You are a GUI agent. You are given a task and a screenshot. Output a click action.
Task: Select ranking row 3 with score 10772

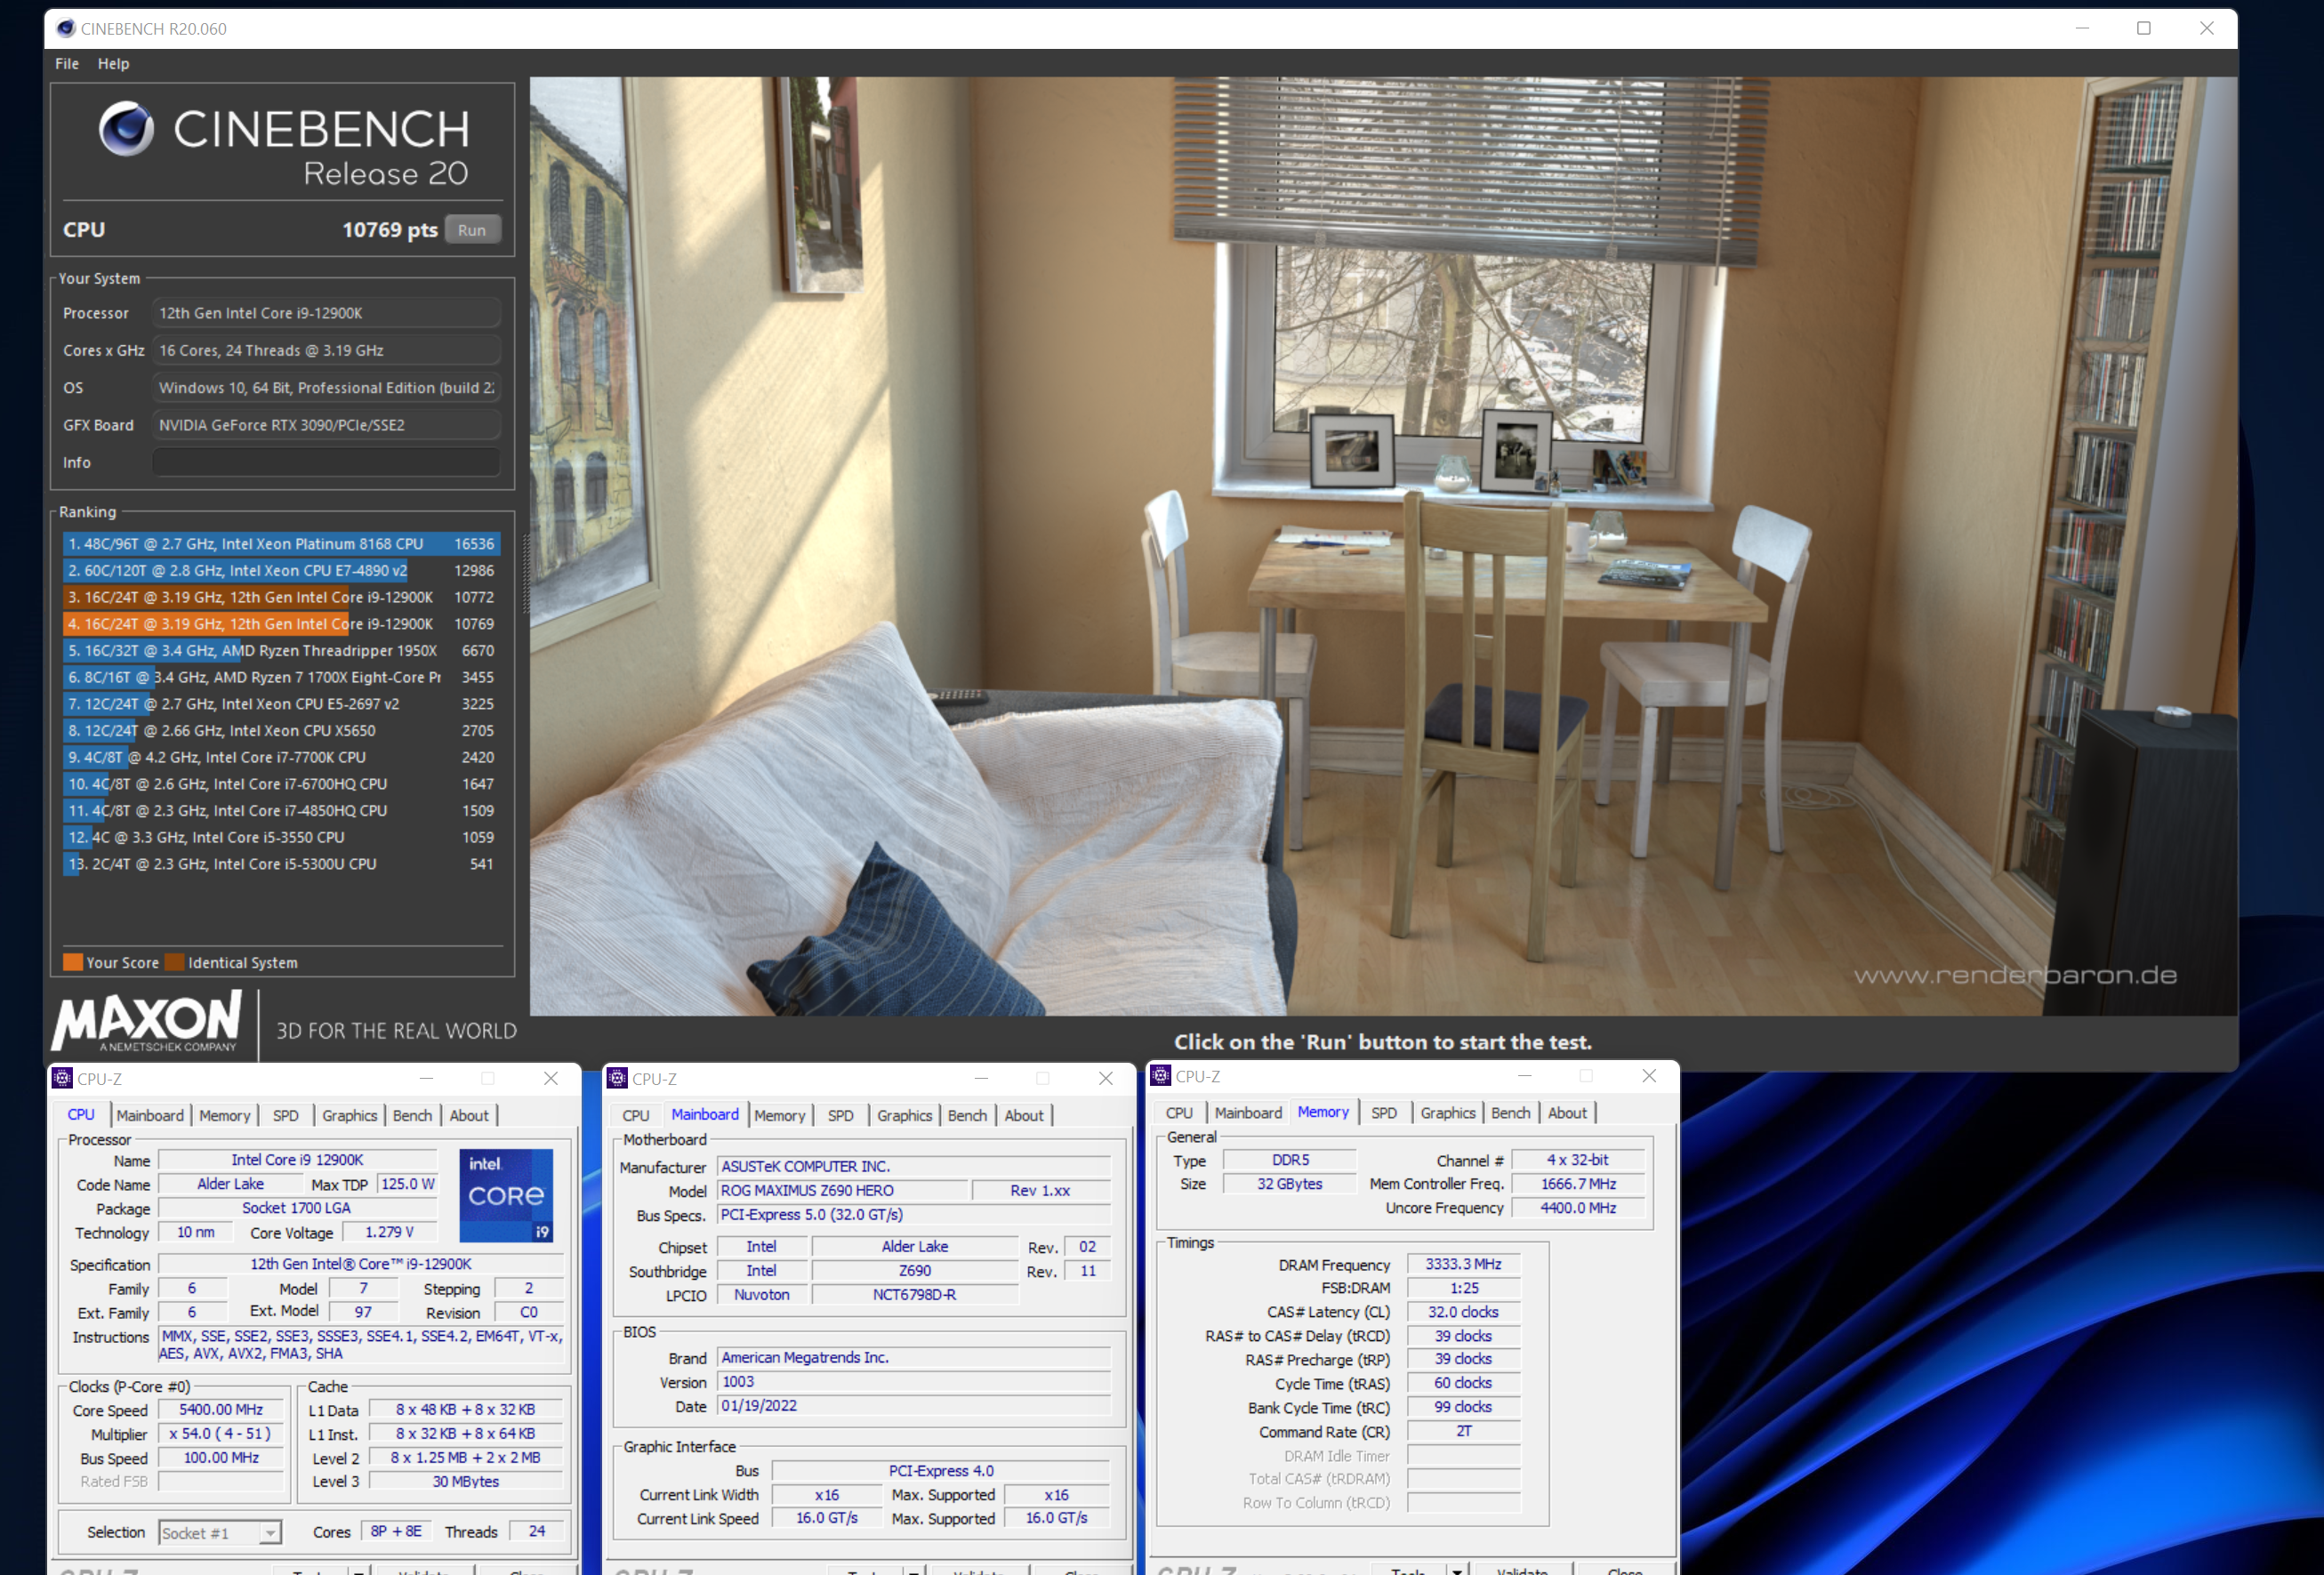[x=281, y=597]
